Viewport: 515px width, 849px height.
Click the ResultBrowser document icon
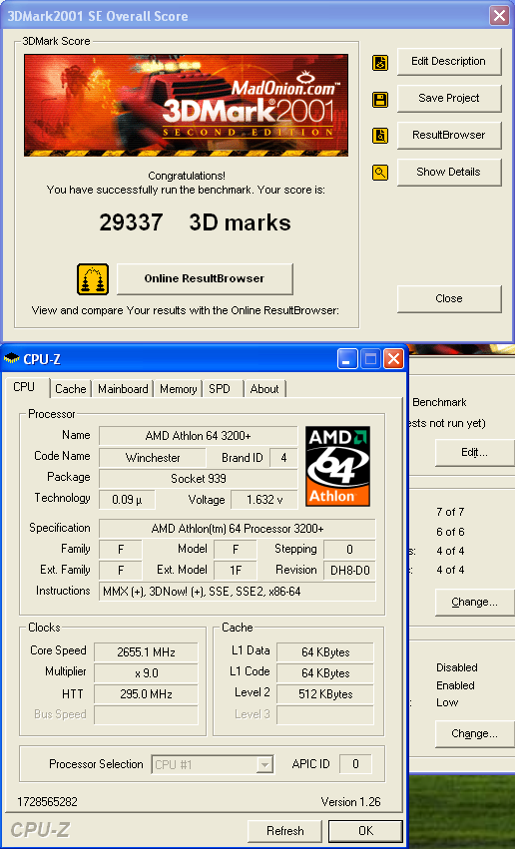[x=380, y=136]
